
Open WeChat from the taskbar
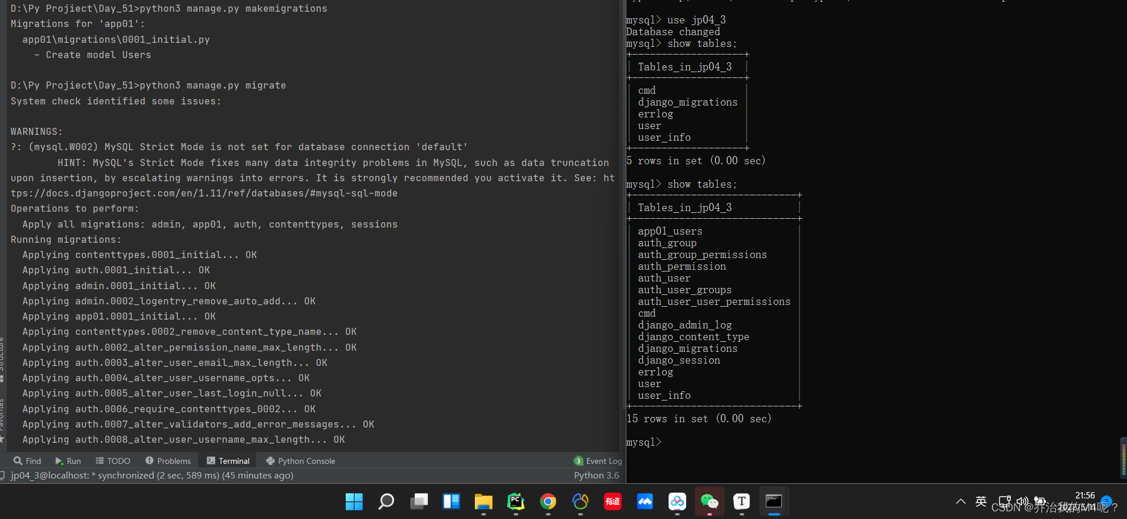pyautogui.click(x=710, y=501)
